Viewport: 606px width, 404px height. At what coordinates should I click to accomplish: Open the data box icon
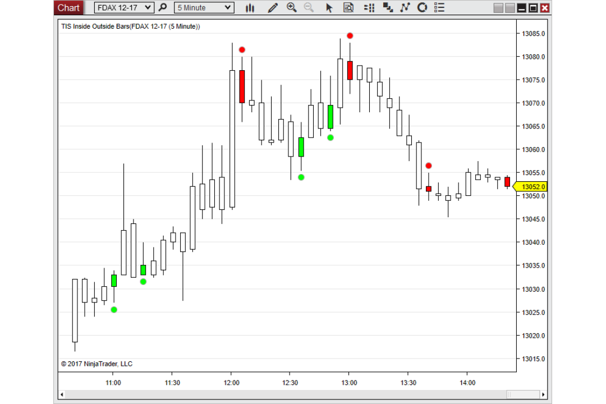pos(348,8)
